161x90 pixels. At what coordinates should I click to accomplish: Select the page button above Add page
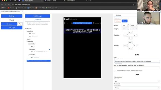pyautogui.click(x=9, y=24)
